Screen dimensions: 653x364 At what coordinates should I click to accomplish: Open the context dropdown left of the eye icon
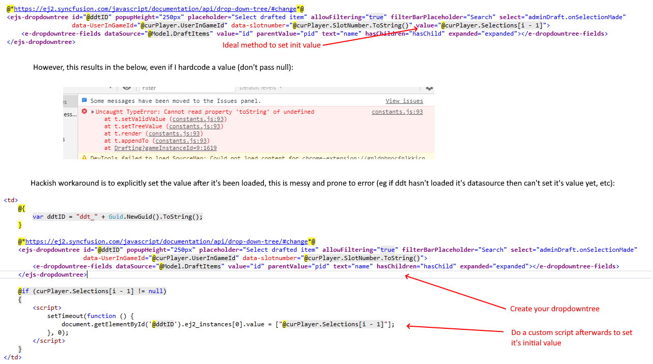tap(110, 88)
